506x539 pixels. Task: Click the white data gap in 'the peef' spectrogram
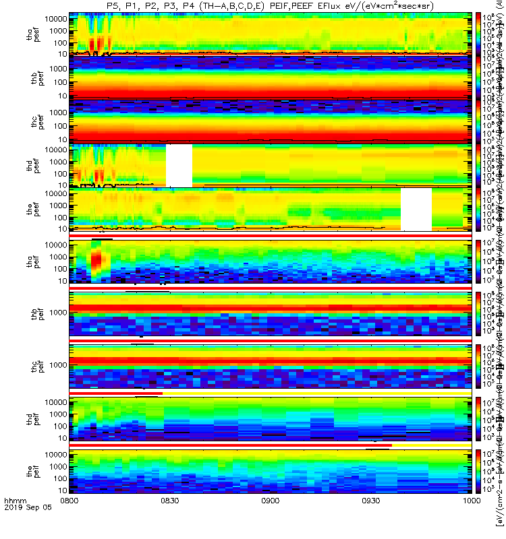pyautogui.click(x=416, y=210)
